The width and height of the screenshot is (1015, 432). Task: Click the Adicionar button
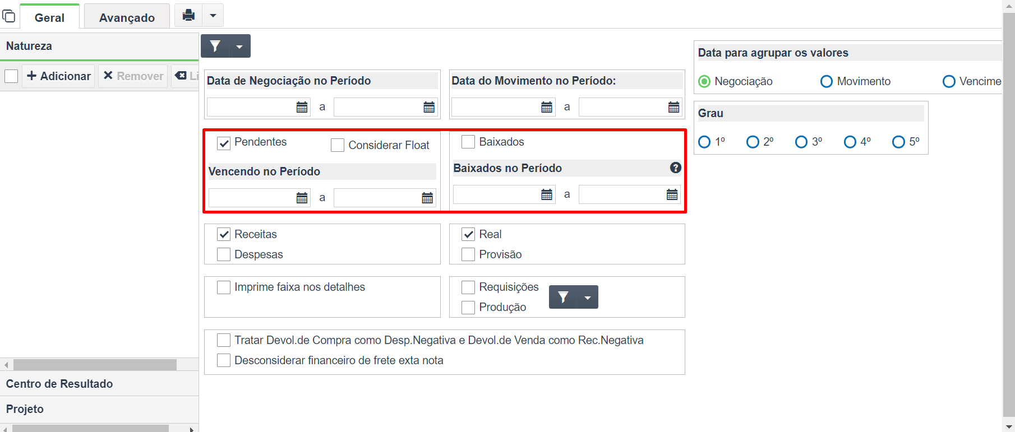click(58, 76)
